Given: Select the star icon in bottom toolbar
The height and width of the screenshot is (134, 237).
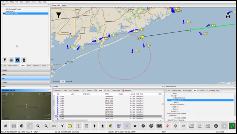Looking at the screenshot, I should coord(135,126).
